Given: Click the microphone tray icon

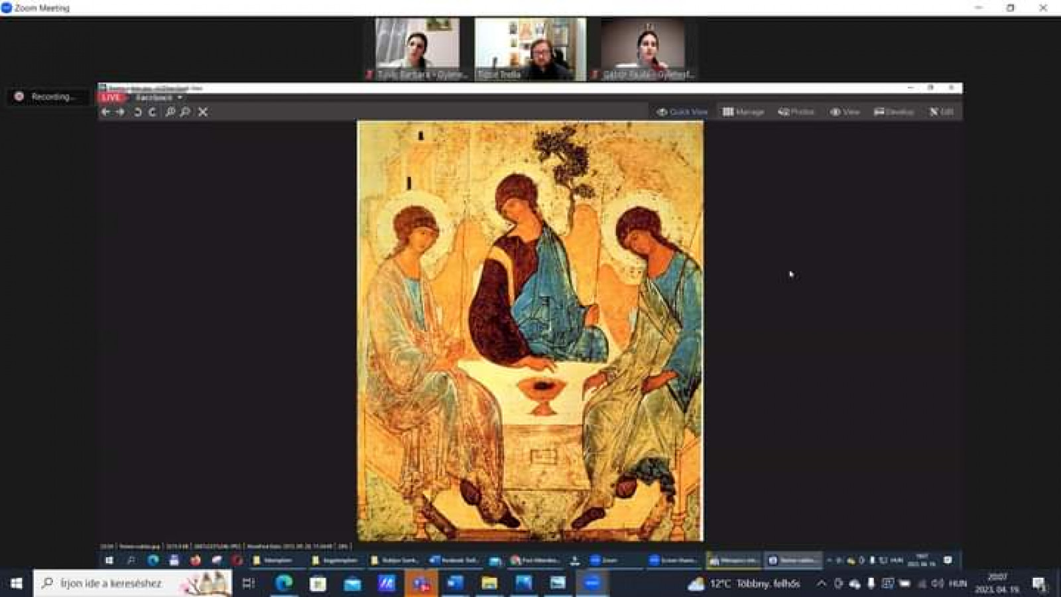Looking at the screenshot, I should 871,584.
